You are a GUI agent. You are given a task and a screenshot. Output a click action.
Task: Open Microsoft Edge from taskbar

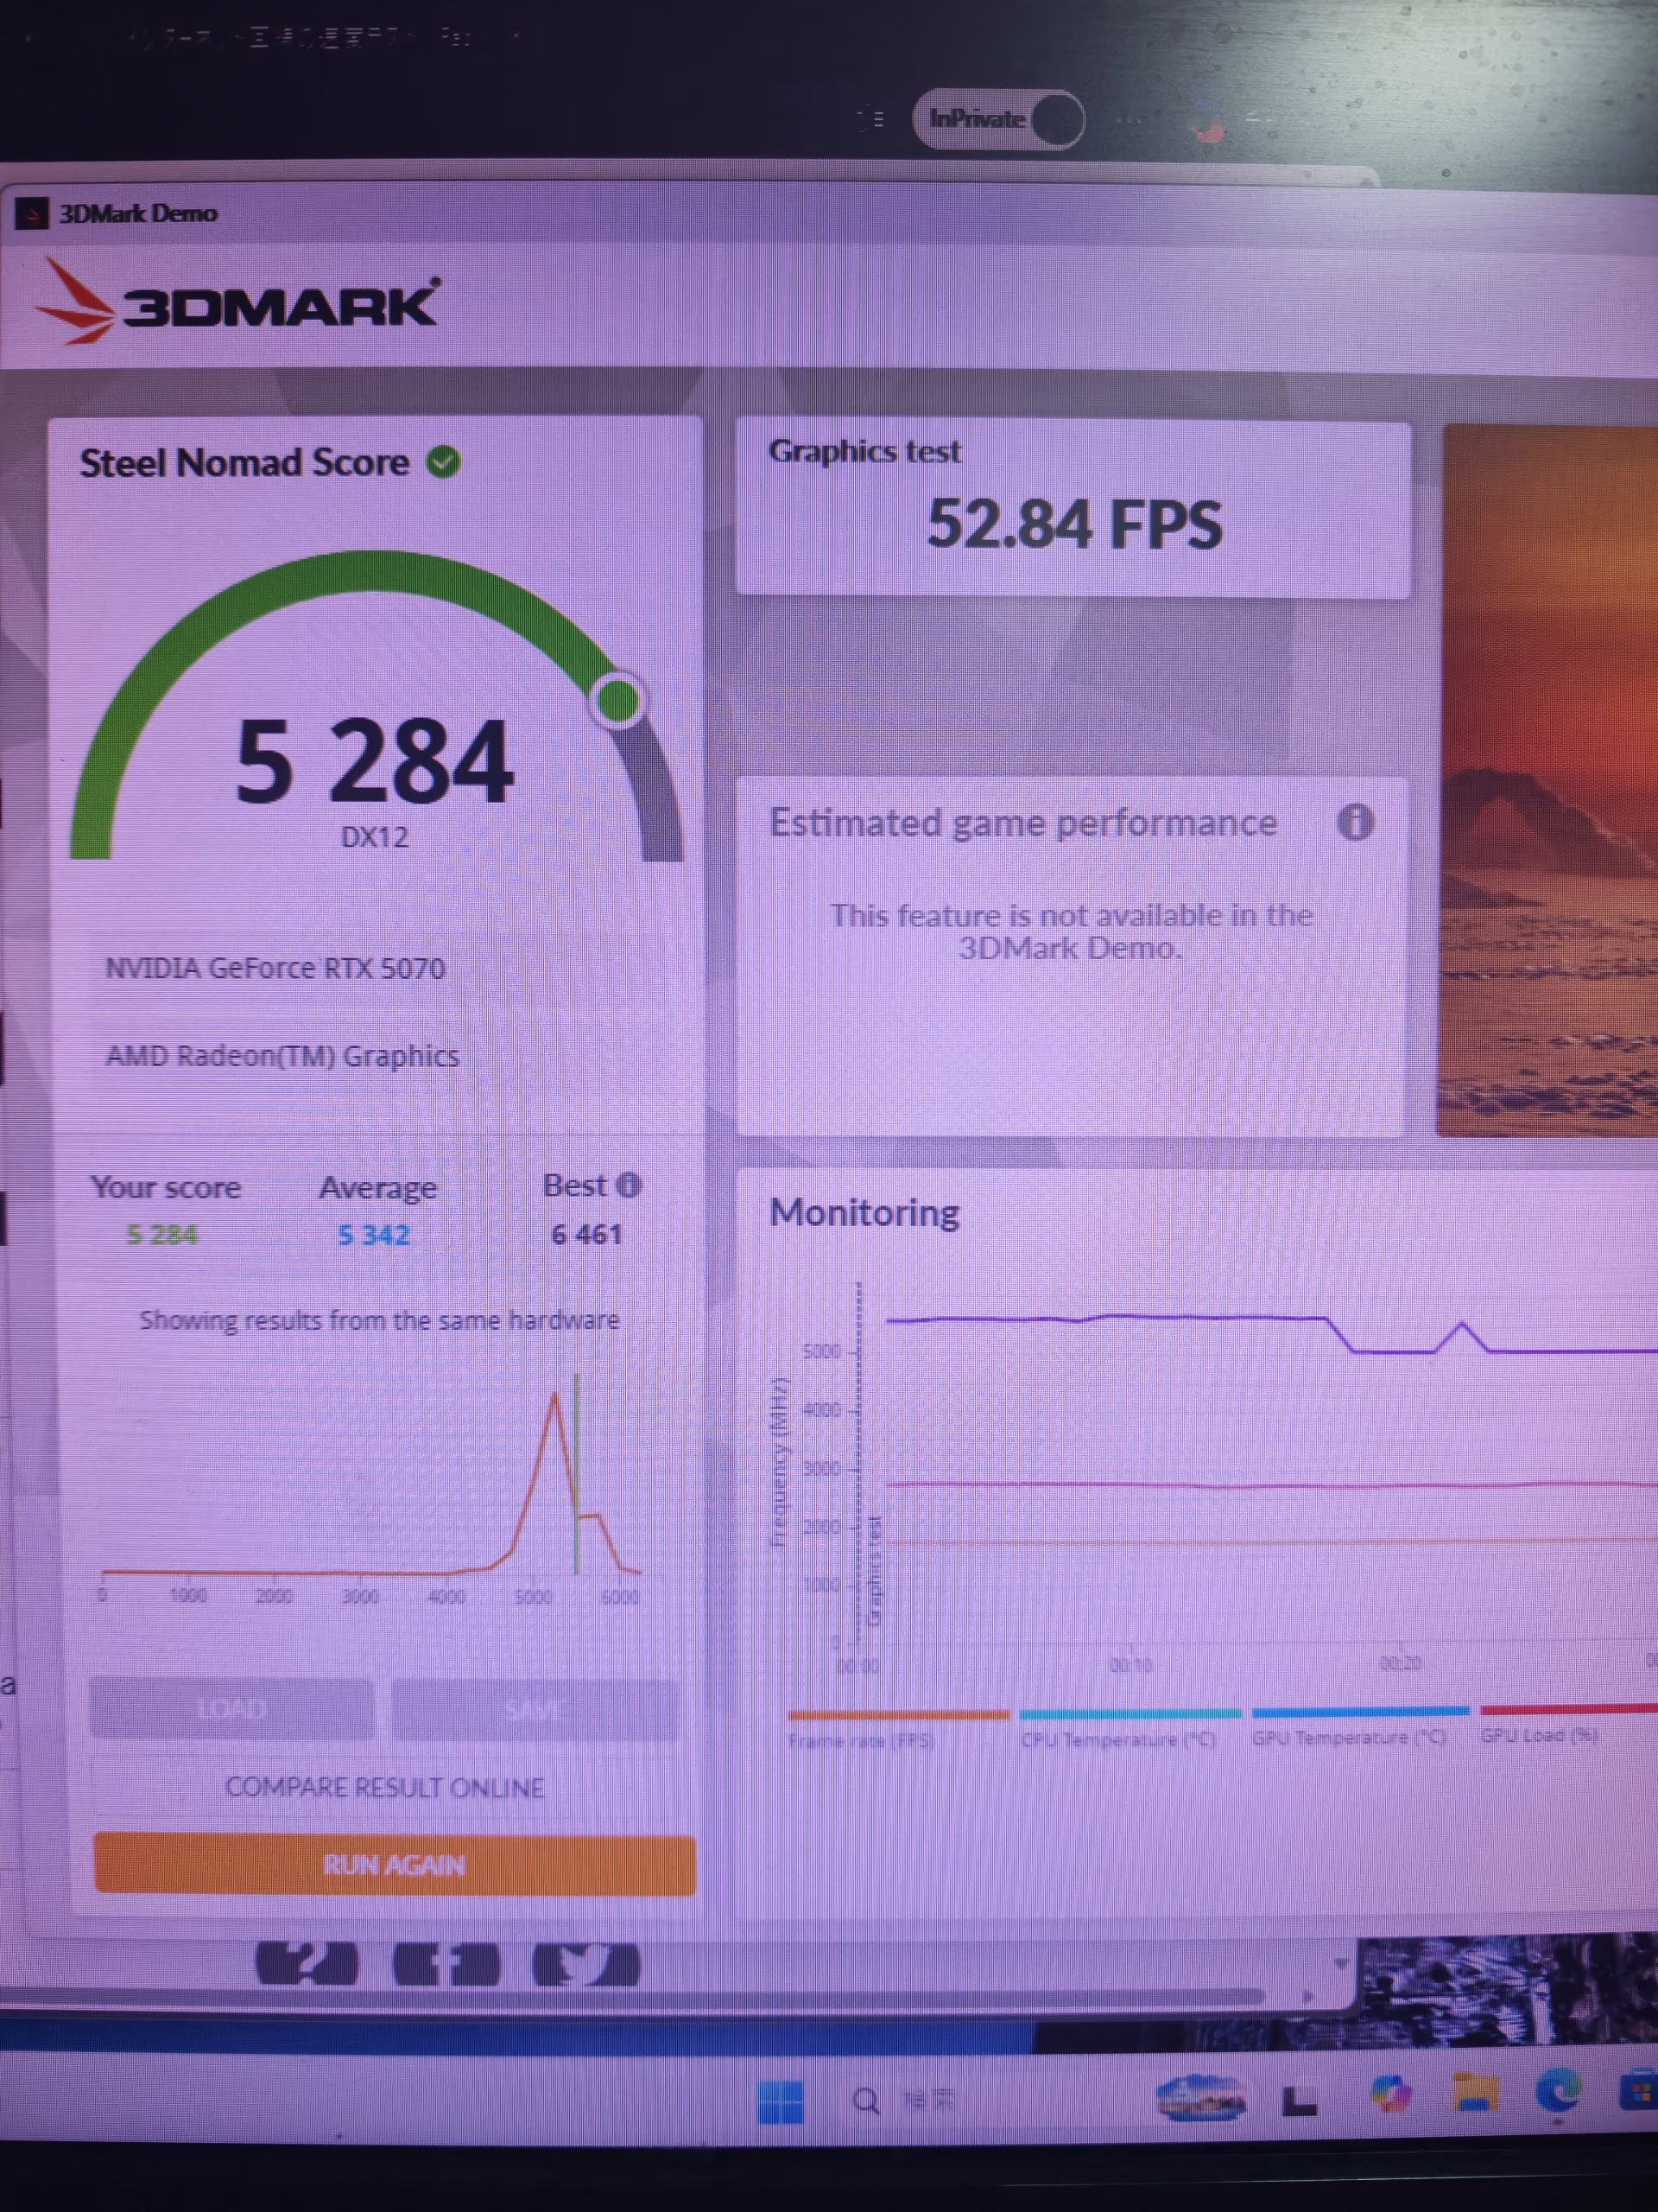(x=1559, y=2091)
